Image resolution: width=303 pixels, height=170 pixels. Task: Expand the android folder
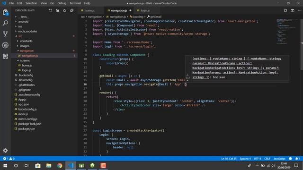pos(23,22)
